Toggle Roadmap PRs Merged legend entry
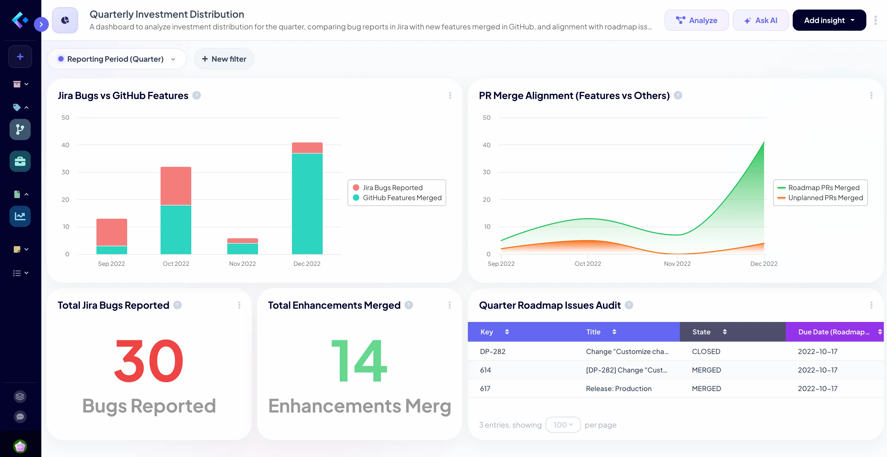The height and width of the screenshot is (457, 887). (818, 187)
